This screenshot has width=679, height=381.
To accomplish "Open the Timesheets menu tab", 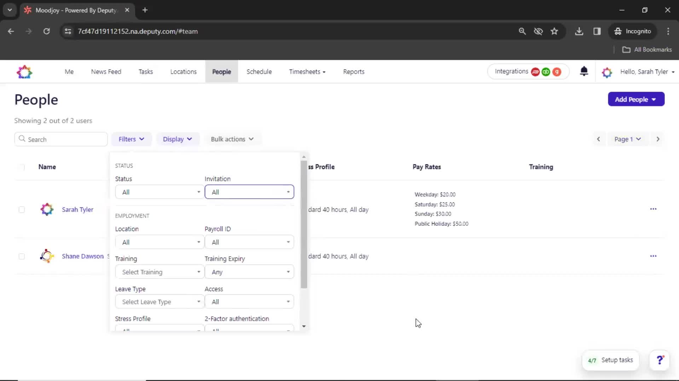I will click(x=306, y=72).
